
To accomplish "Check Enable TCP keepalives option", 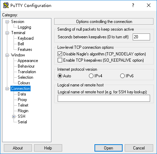I will tap(60, 60).
